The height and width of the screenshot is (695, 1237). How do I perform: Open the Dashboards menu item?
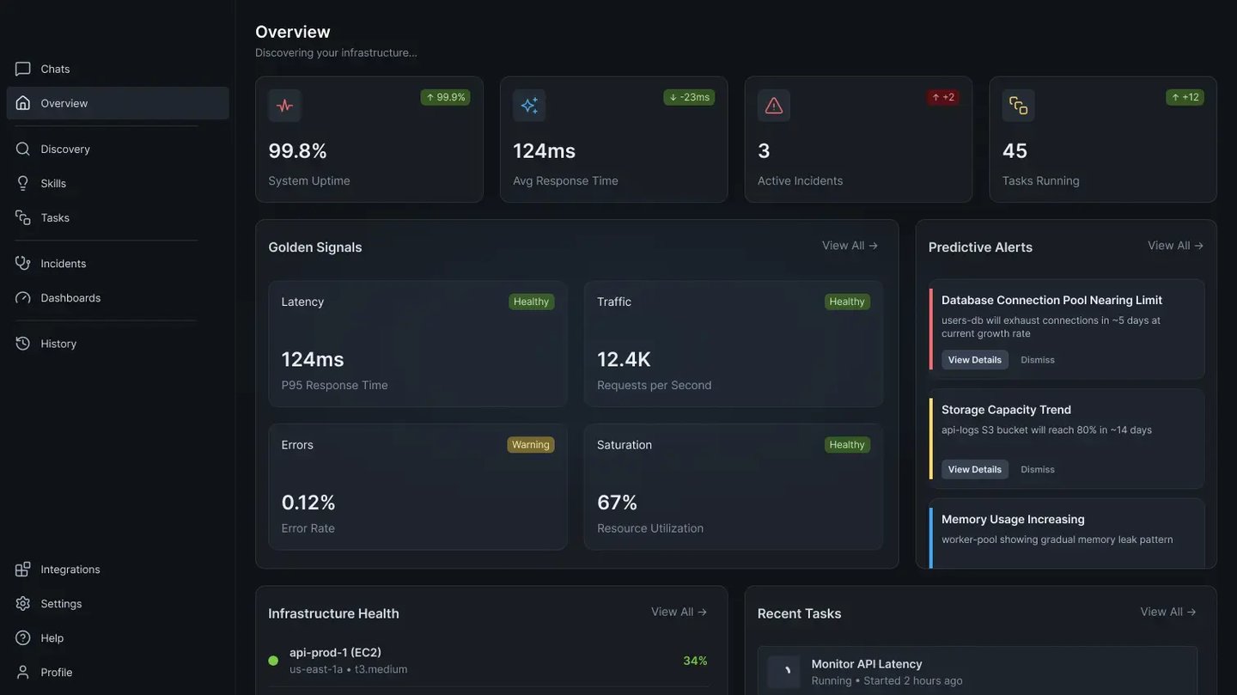(x=70, y=298)
